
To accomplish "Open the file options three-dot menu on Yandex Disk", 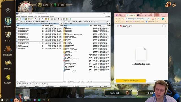I will click(x=166, y=37).
